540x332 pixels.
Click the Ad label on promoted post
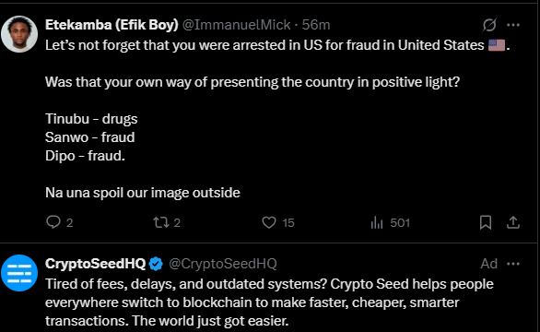click(489, 264)
